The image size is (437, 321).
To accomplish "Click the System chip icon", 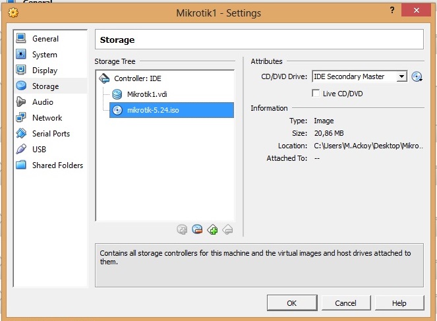I will [x=21, y=54].
